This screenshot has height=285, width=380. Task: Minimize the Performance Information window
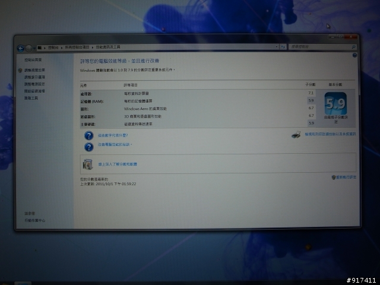point(332,37)
